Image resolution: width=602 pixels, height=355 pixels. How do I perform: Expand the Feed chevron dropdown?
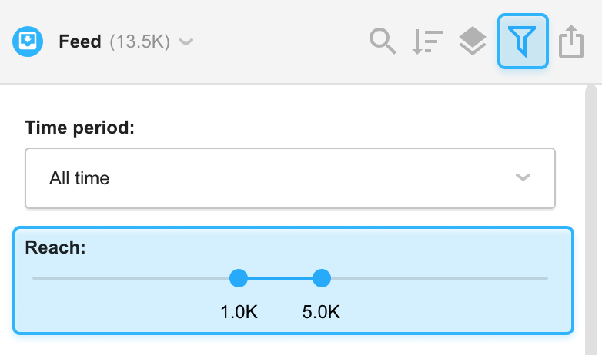pyautogui.click(x=186, y=41)
